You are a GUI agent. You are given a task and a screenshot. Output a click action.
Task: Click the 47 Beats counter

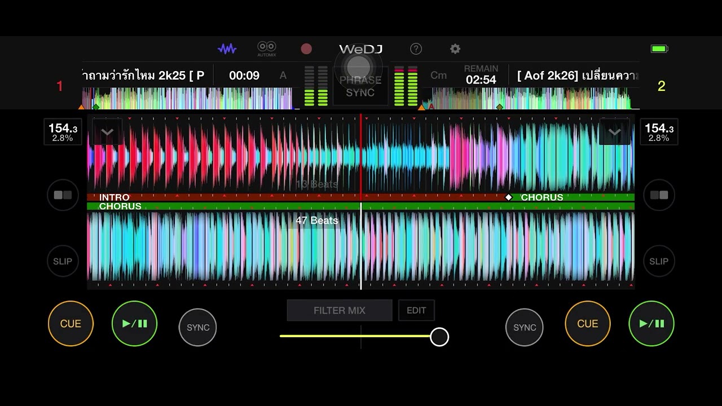[x=317, y=220]
